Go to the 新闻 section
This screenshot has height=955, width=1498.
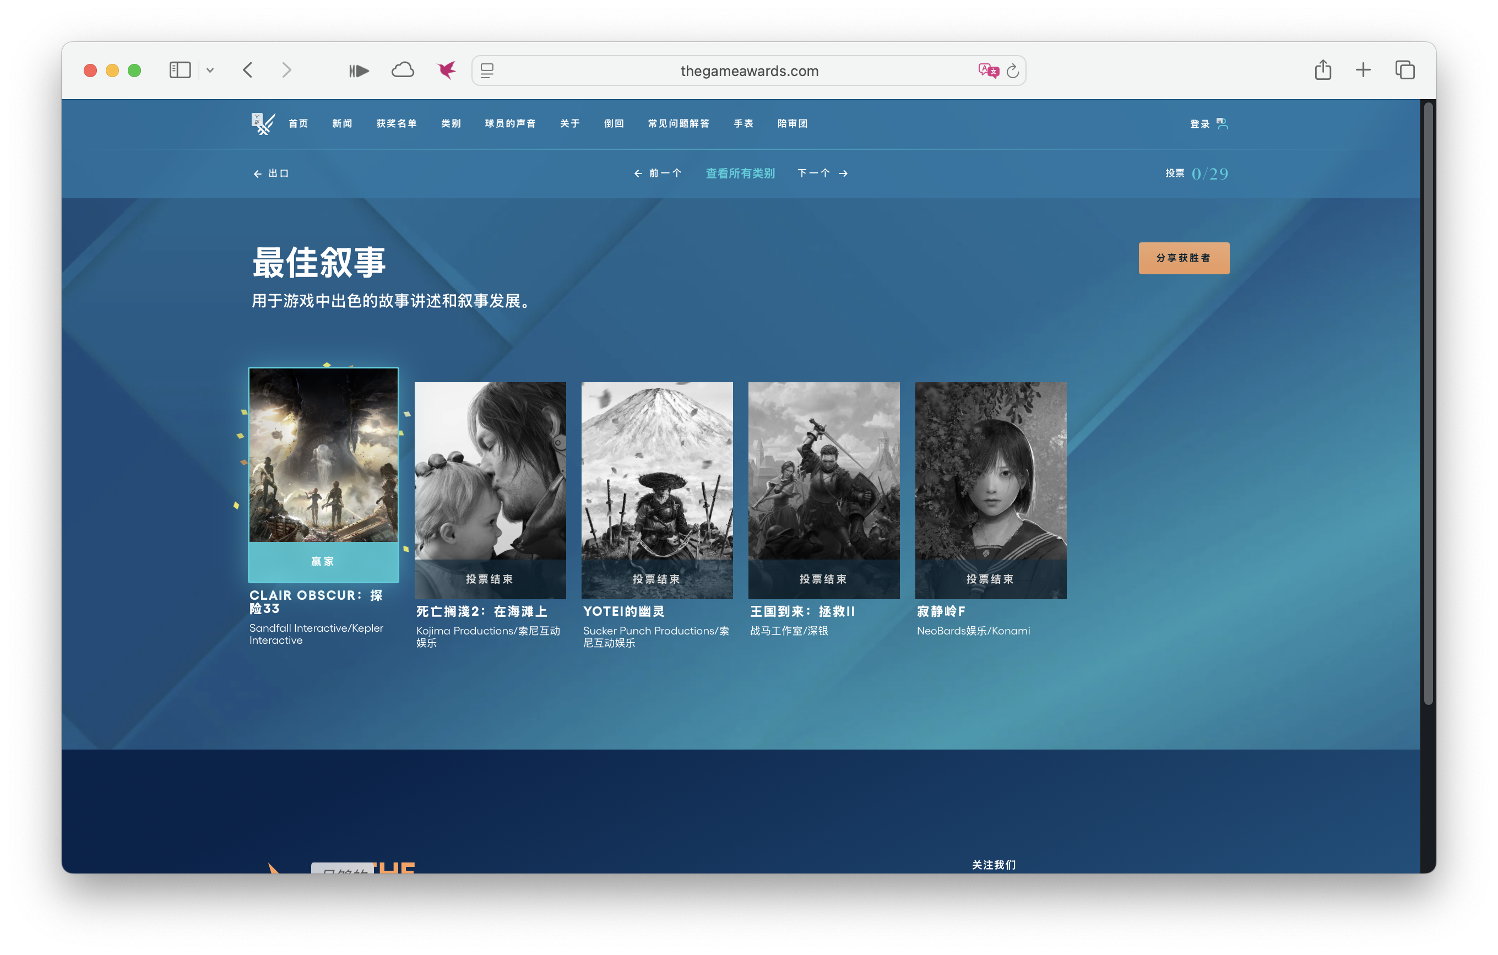click(341, 123)
